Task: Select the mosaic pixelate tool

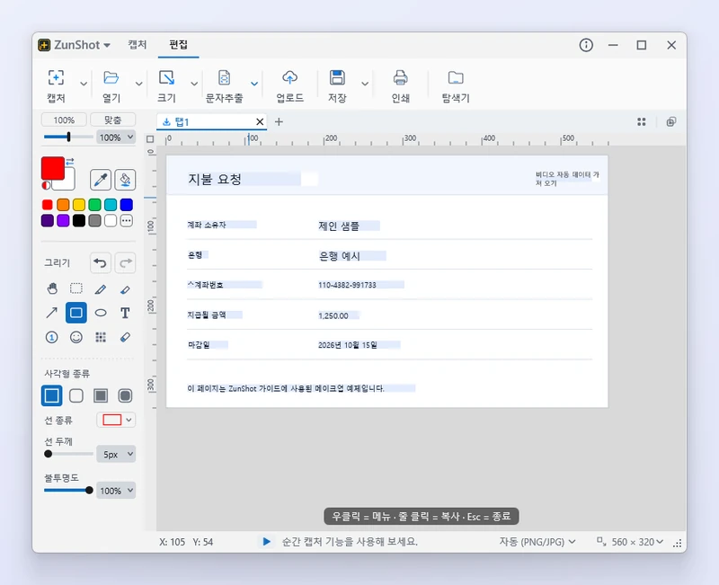Action: (x=101, y=337)
